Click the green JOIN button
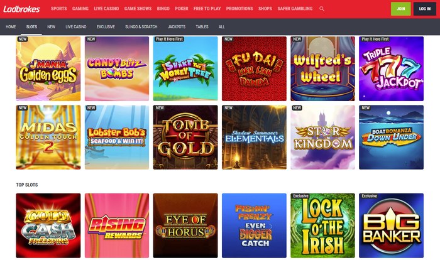Screen dimensions: 440x260 pos(401,9)
